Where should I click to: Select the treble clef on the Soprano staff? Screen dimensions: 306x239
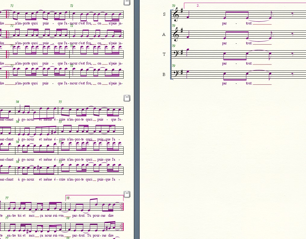(x=176, y=14)
